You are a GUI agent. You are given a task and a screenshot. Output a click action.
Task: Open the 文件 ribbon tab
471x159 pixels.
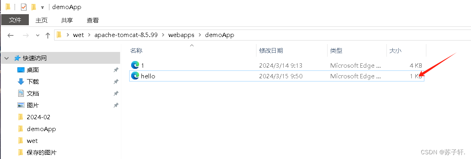point(15,20)
